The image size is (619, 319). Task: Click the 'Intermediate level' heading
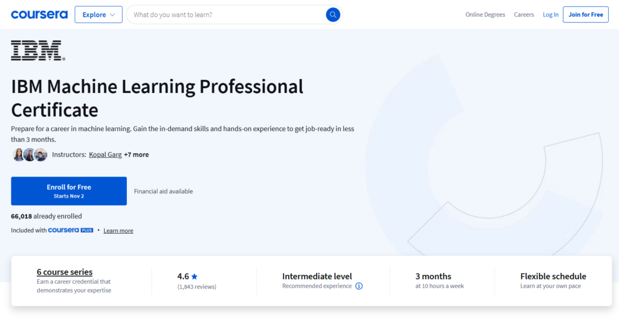tap(317, 276)
